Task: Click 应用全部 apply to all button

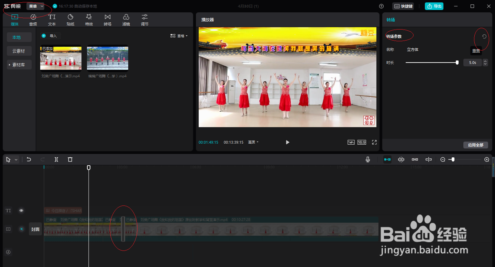Action: (x=476, y=145)
